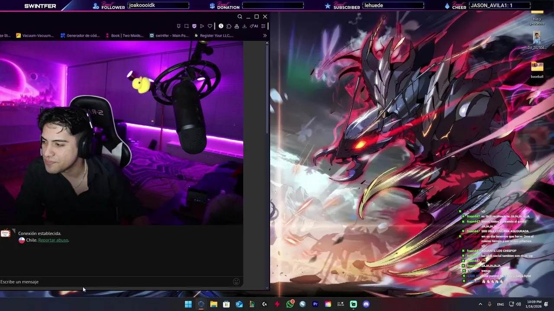
Task: Open the browser tab search magnifier
Action: pos(240,16)
